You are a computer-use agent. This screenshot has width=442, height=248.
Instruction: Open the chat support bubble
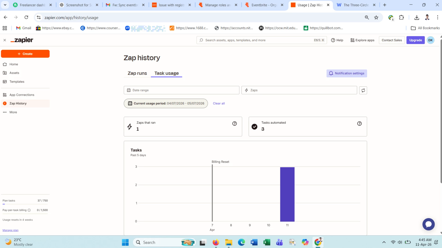point(428,224)
